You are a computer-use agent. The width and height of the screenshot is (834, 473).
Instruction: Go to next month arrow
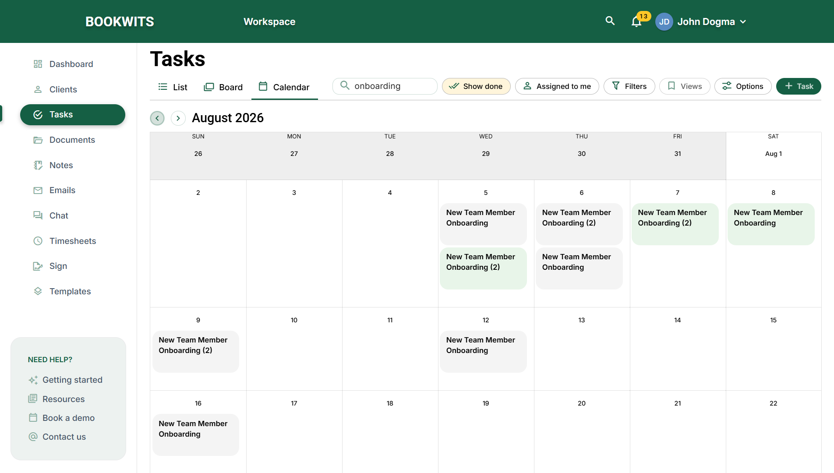(178, 118)
